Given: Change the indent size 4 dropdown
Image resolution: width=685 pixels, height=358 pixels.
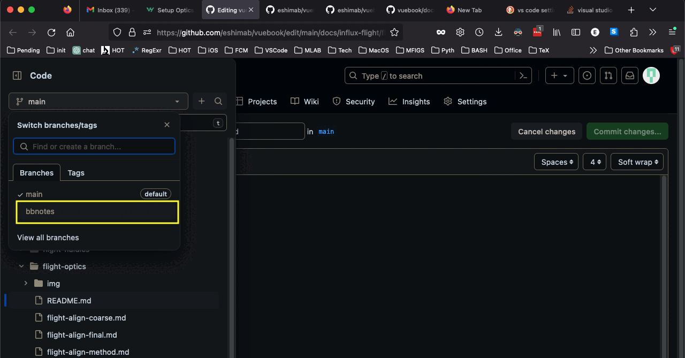Looking at the screenshot, I should tap(595, 162).
